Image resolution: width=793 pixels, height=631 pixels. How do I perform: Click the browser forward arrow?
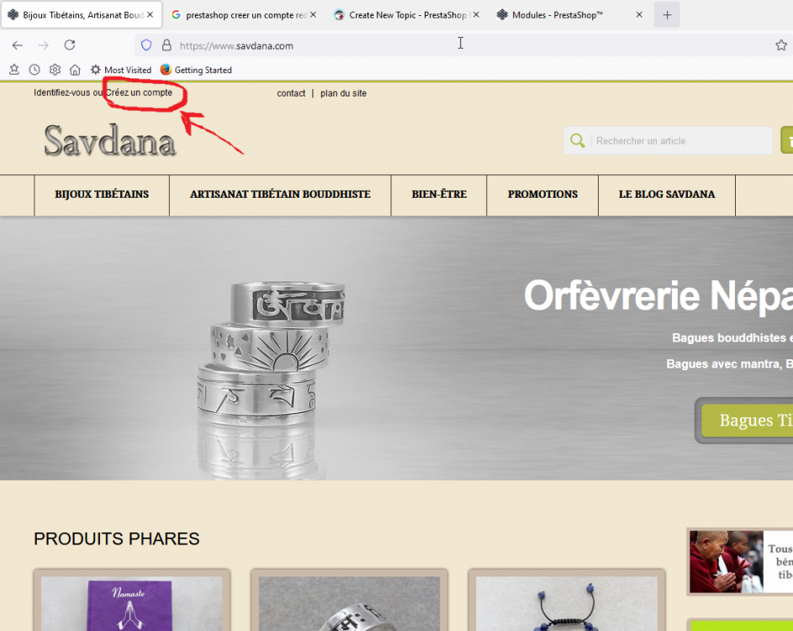(x=44, y=45)
